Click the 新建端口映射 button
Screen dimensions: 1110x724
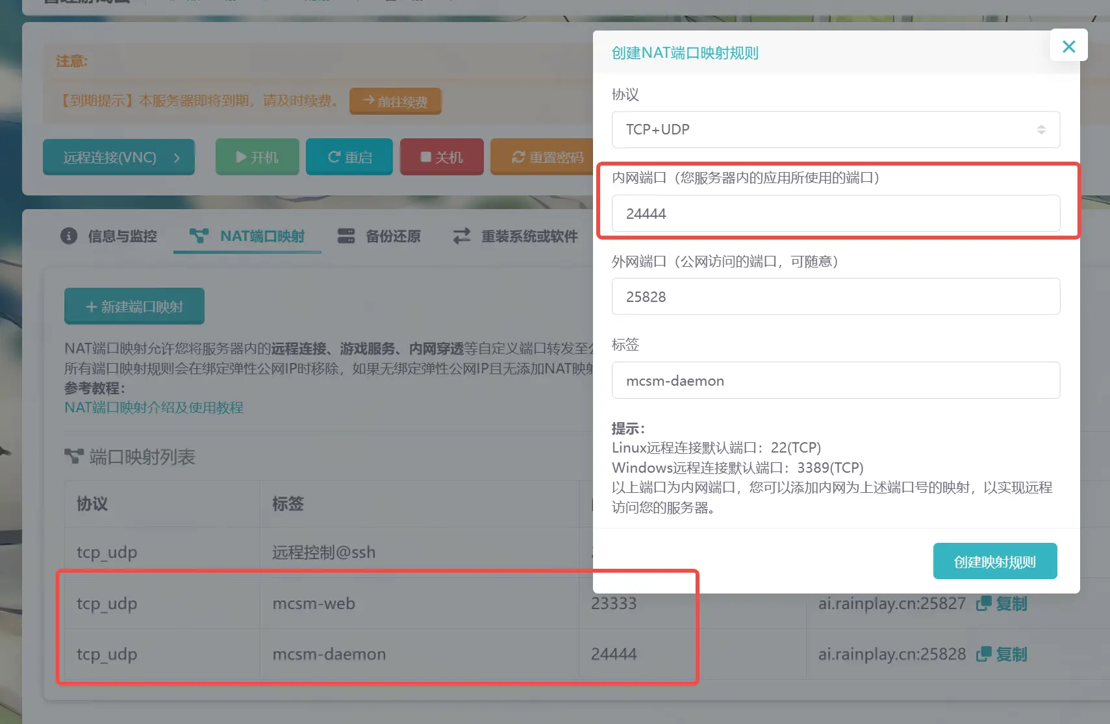coord(134,306)
